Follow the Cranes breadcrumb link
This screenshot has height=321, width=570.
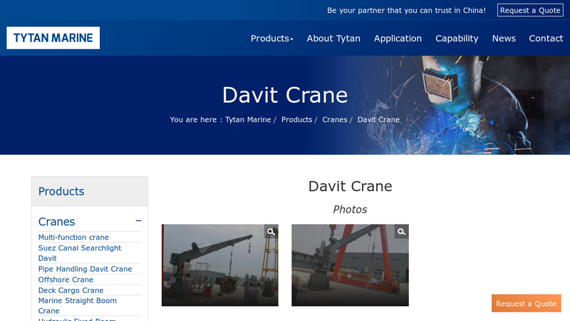[334, 119]
